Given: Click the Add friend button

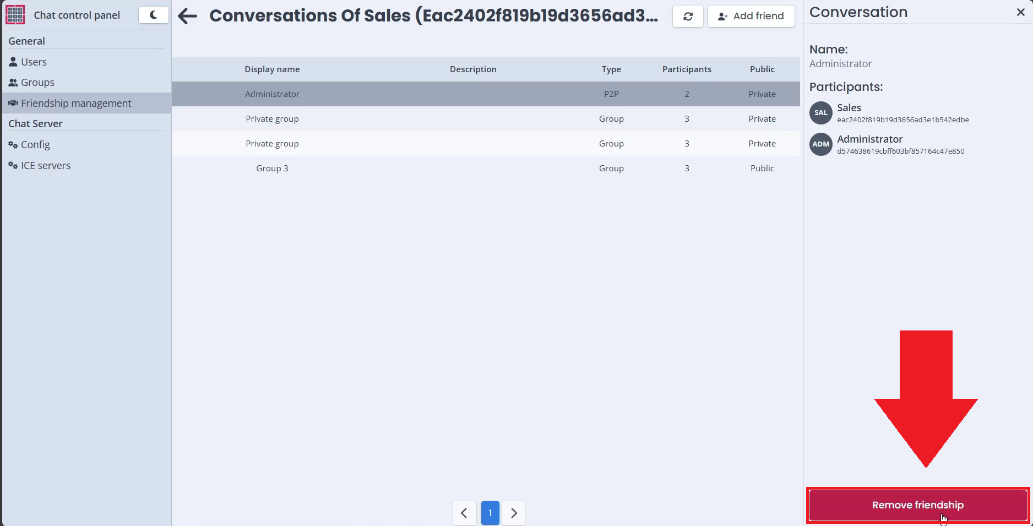Looking at the screenshot, I should point(751,17).
